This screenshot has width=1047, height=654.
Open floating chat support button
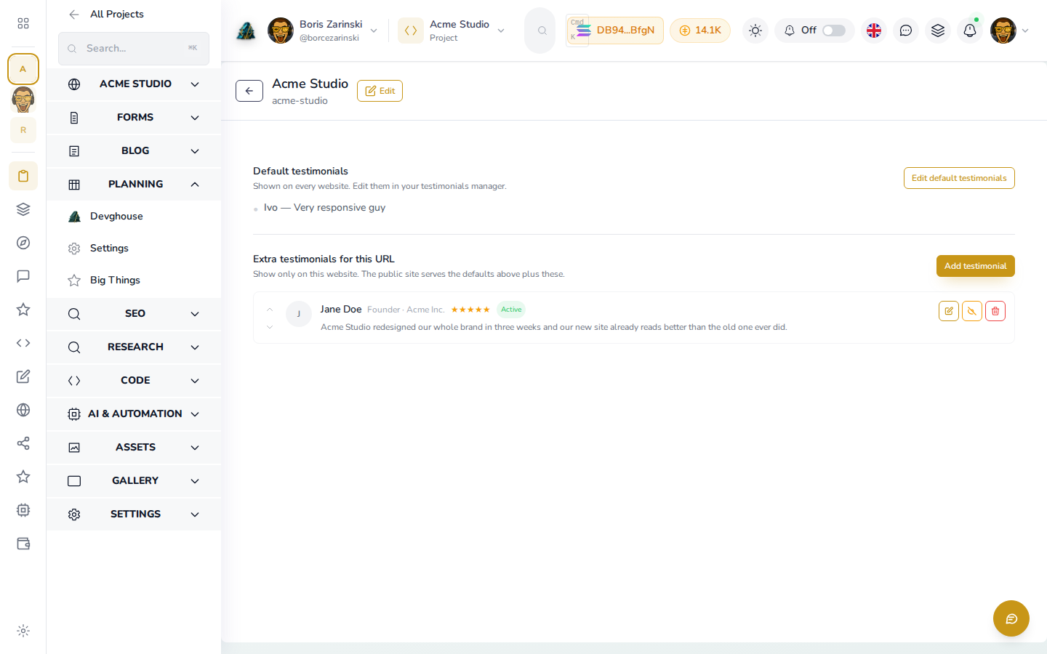pyautogui.click(x=1011, y=618)
